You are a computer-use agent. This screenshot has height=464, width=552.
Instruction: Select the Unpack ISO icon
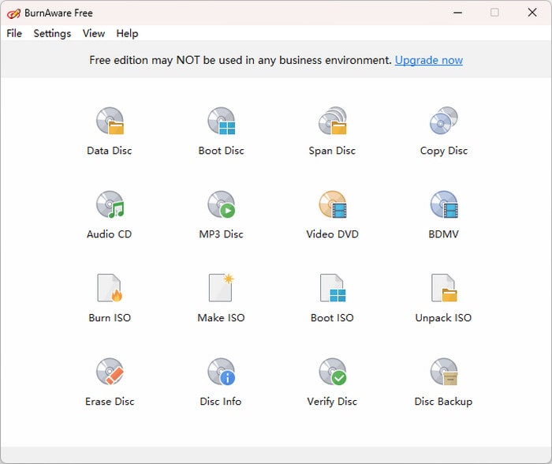443,290
